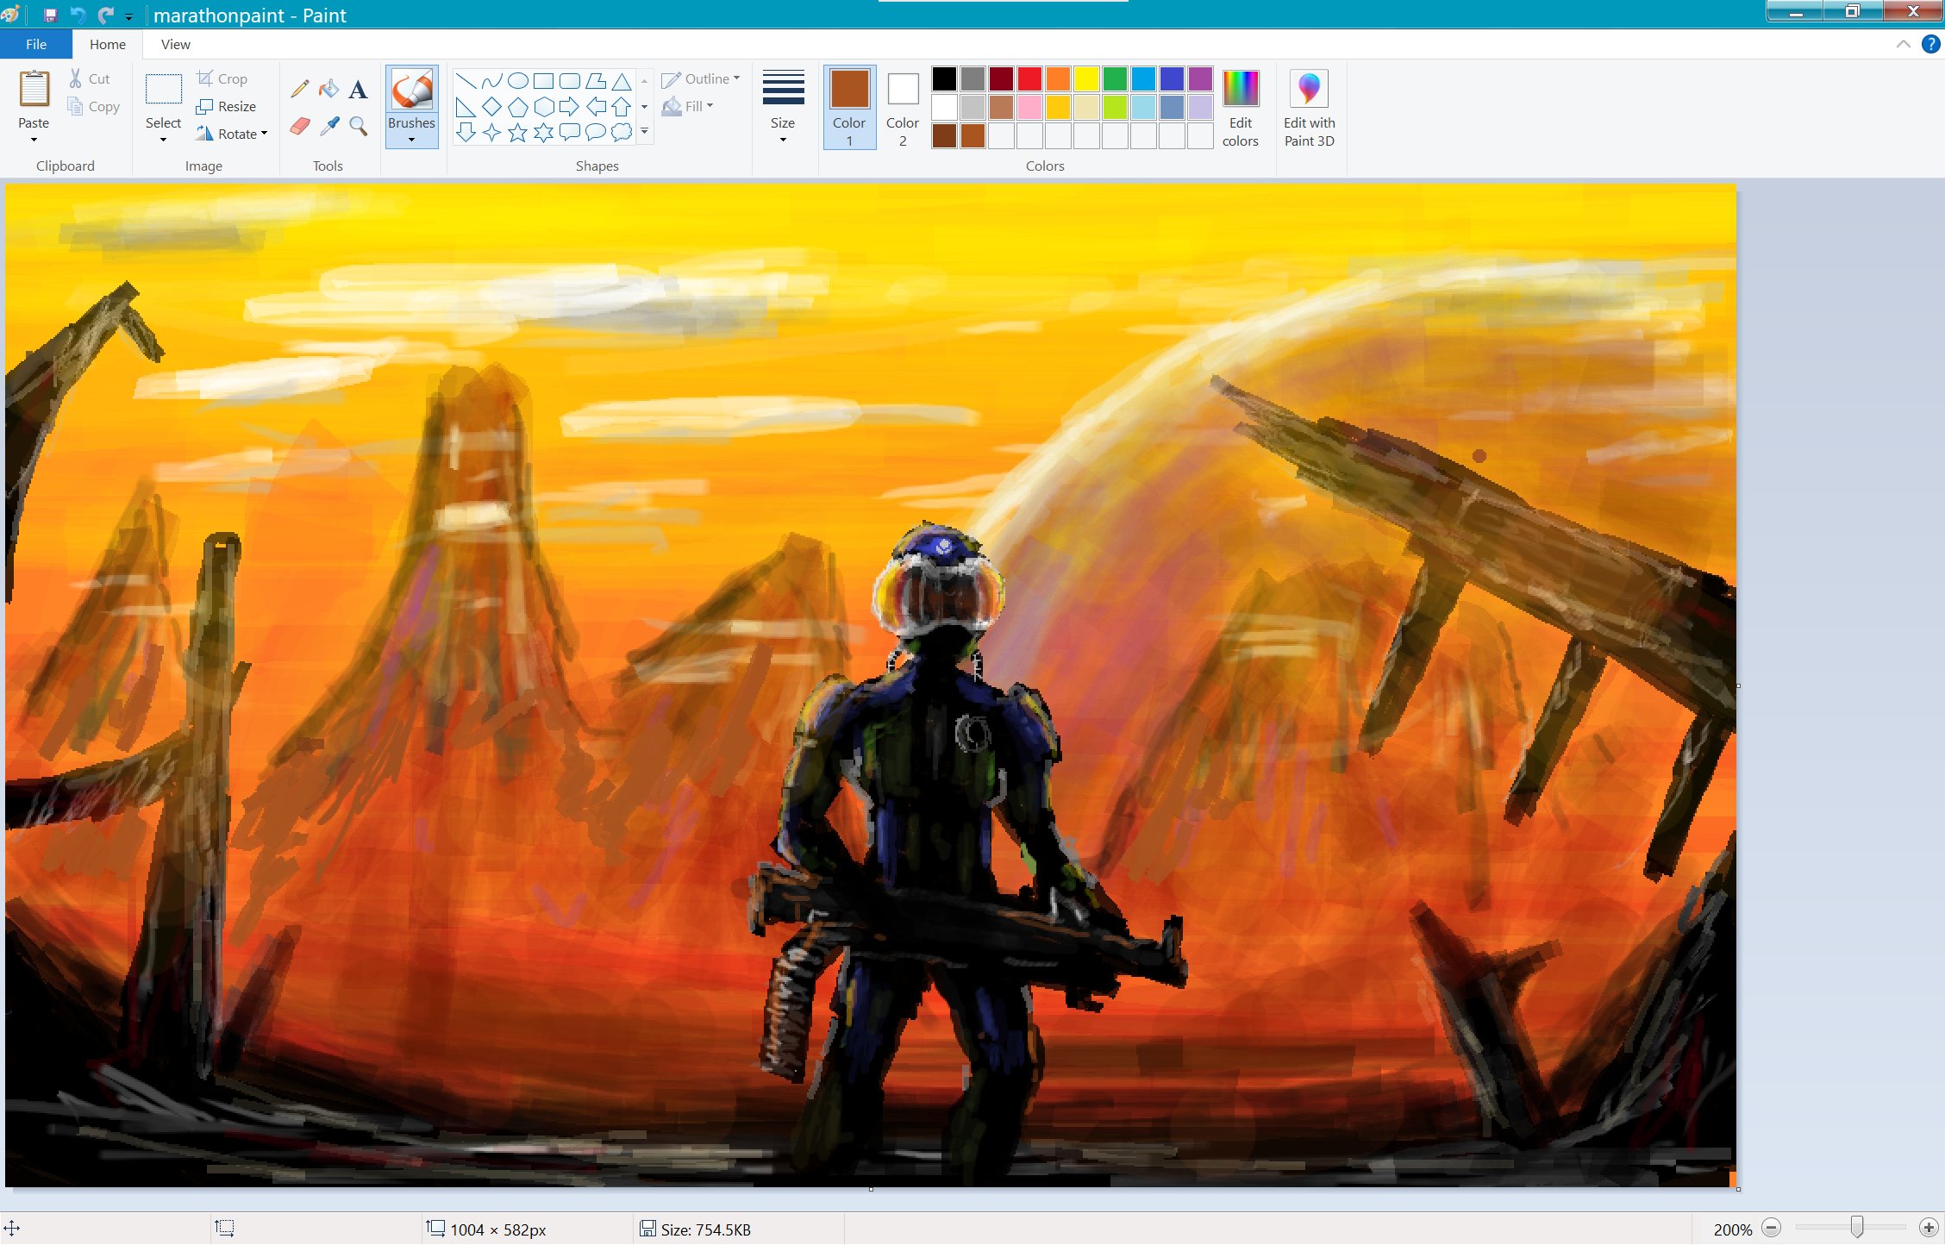Expand the Brushes dropdown arrow
The width and height of the screenshot is (1945, 1245).
pos(411,140)
